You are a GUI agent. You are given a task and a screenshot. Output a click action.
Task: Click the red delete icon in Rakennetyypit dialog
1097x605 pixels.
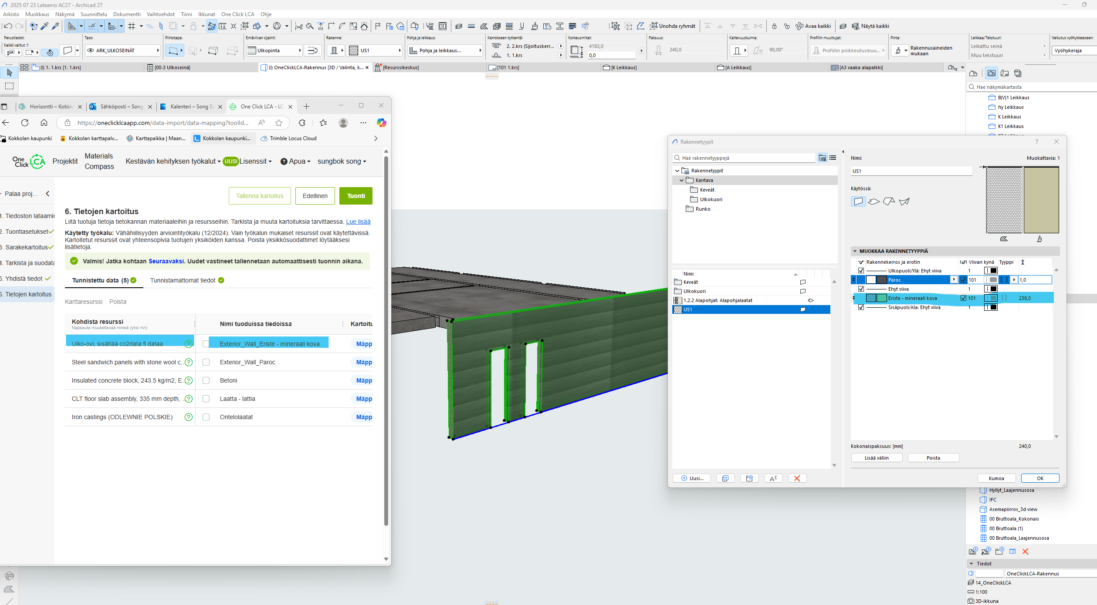pos(797,478)
